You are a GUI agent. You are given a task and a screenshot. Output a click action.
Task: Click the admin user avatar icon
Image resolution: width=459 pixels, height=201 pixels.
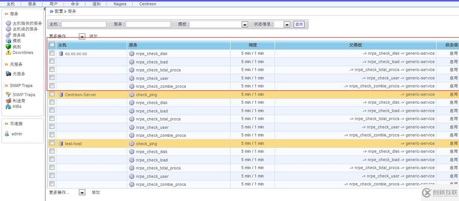coord(7,134)
